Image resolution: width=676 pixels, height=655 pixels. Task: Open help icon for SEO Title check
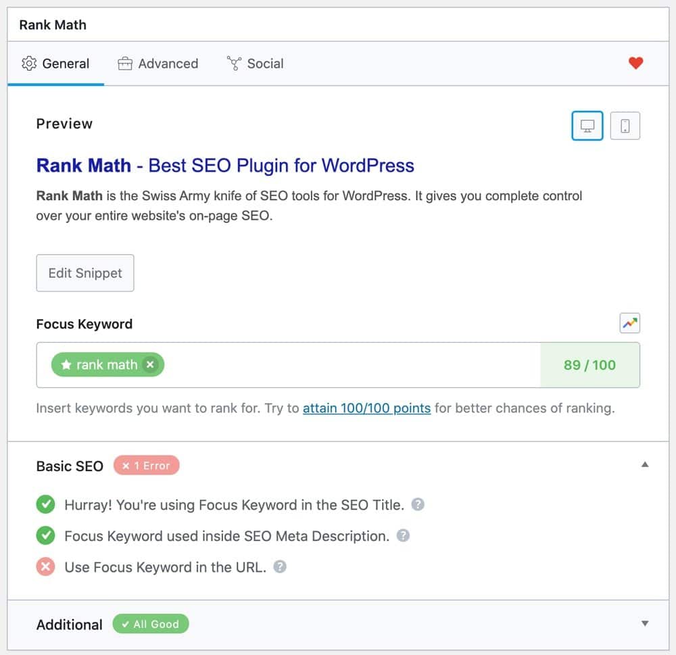[x=418, y=504]
